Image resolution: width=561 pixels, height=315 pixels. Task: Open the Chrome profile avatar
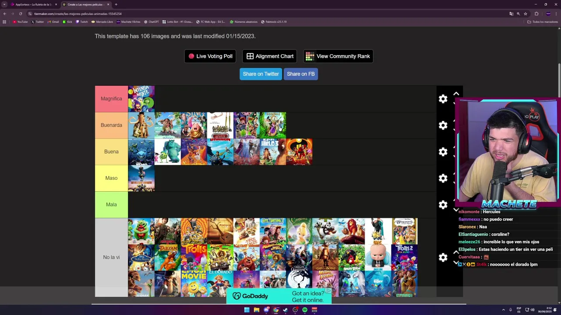(548, 14)
